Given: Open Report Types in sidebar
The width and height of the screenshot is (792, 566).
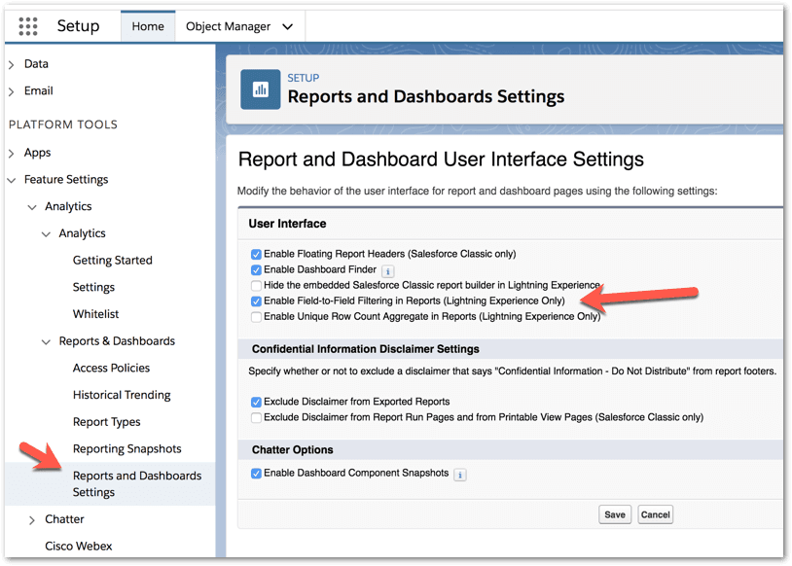Looking at the screenshot, I should [107, 422].
